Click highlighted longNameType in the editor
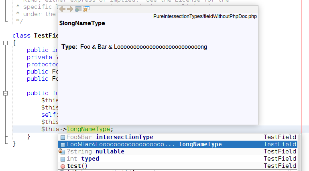The height and width of the screenshot is (171, 309). 88,129
